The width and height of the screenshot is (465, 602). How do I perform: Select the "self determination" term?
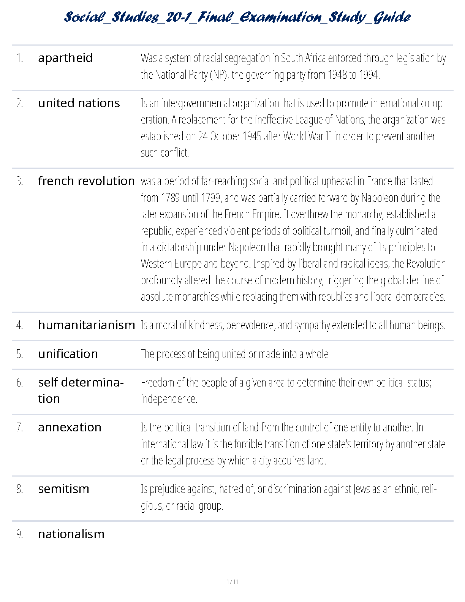[x=81, y=390]
